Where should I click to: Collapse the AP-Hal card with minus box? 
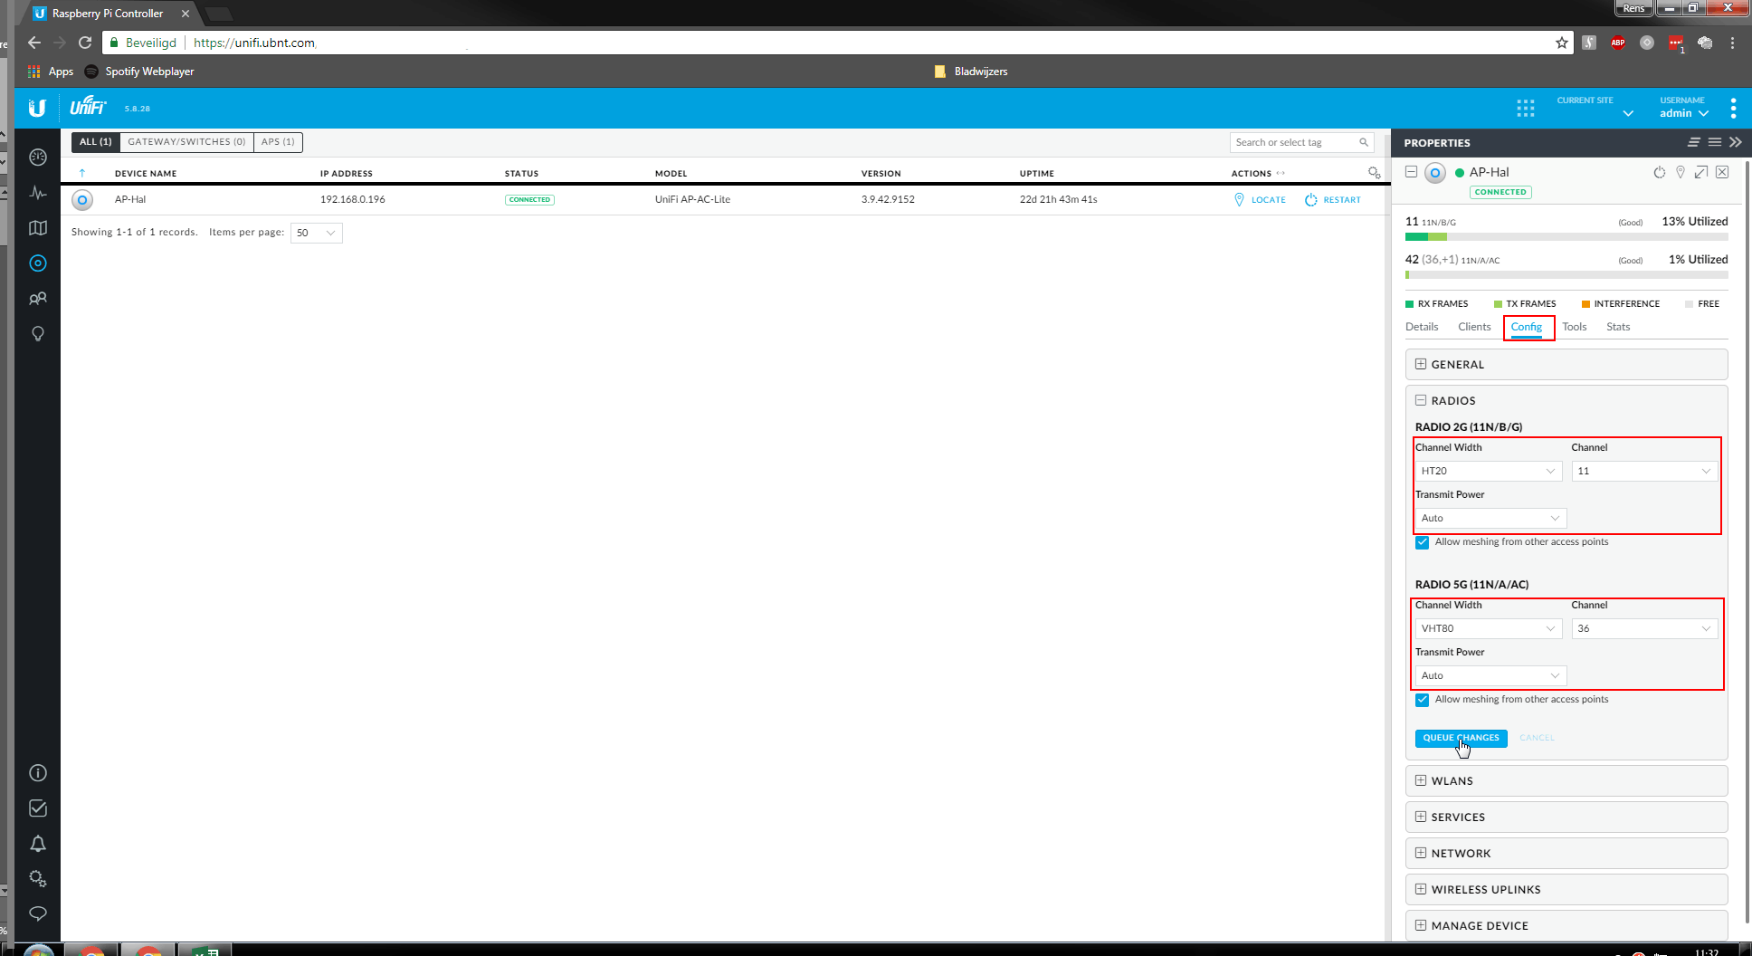pos(1411,171)
